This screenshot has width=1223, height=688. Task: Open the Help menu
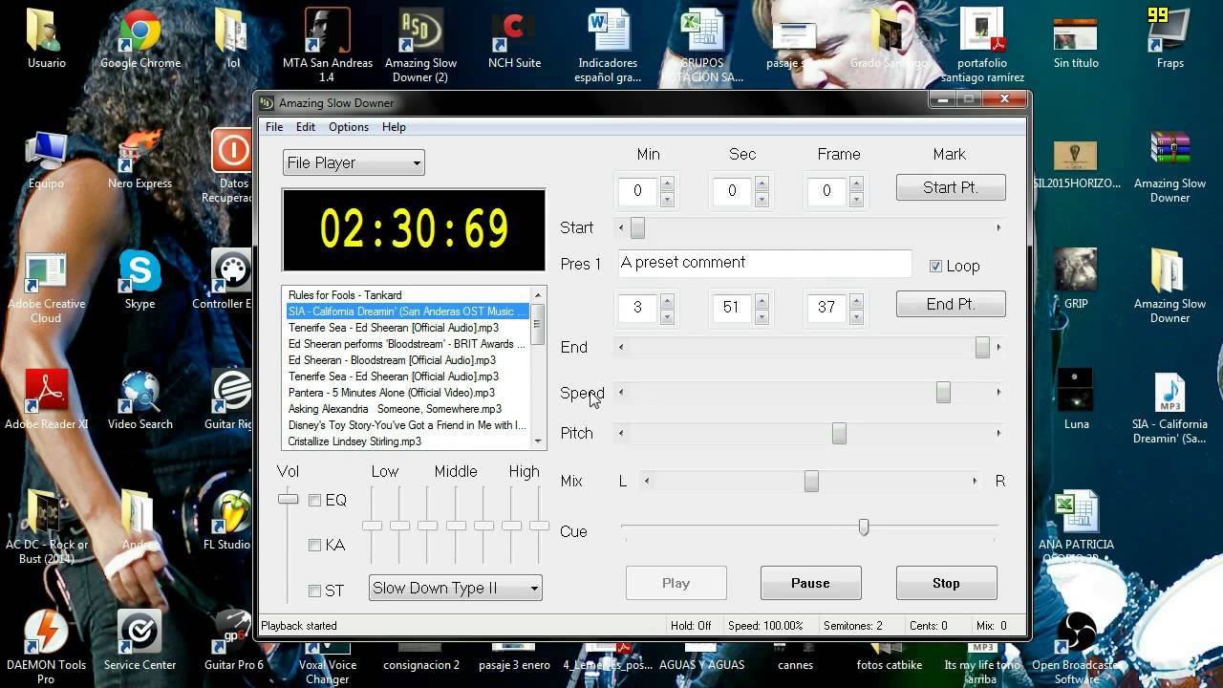pyautogui.click(x=394, y=127)
